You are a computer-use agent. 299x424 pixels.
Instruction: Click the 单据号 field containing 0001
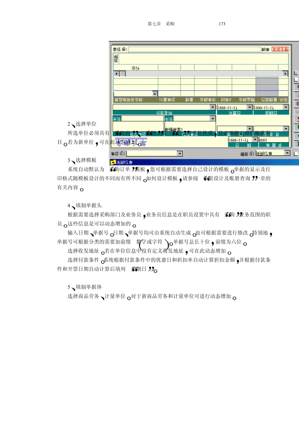[x=274, y=140]
